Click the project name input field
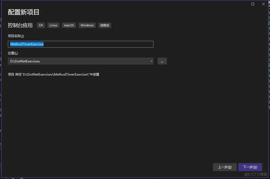The height and width of the screenshot is (179, 270). [81, 44]
